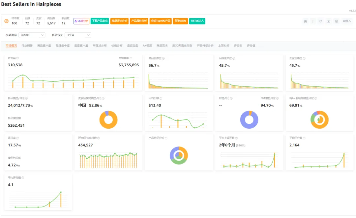Collapse the panel using 收起 chevron
356x218 pixels.
tap(347, 21)
